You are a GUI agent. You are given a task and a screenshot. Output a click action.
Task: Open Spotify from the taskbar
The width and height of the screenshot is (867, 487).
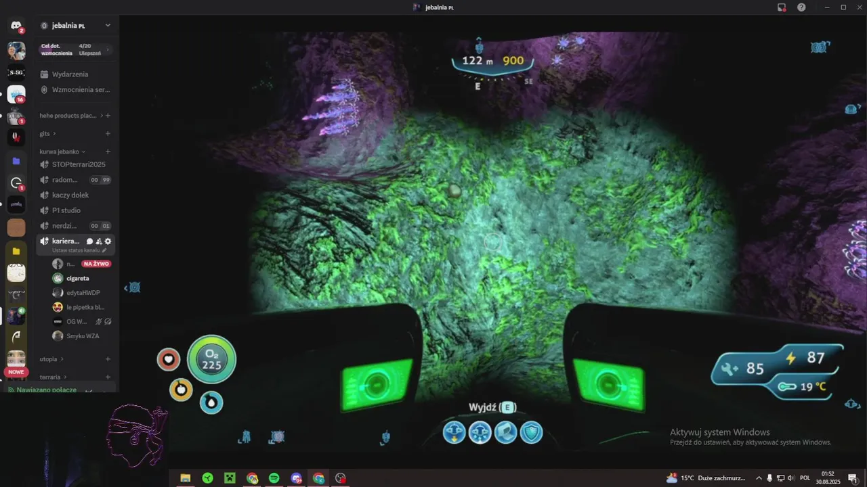pos(274,478)
